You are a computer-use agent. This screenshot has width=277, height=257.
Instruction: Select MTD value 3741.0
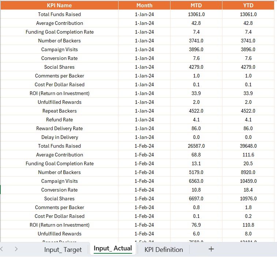(196, 41)
